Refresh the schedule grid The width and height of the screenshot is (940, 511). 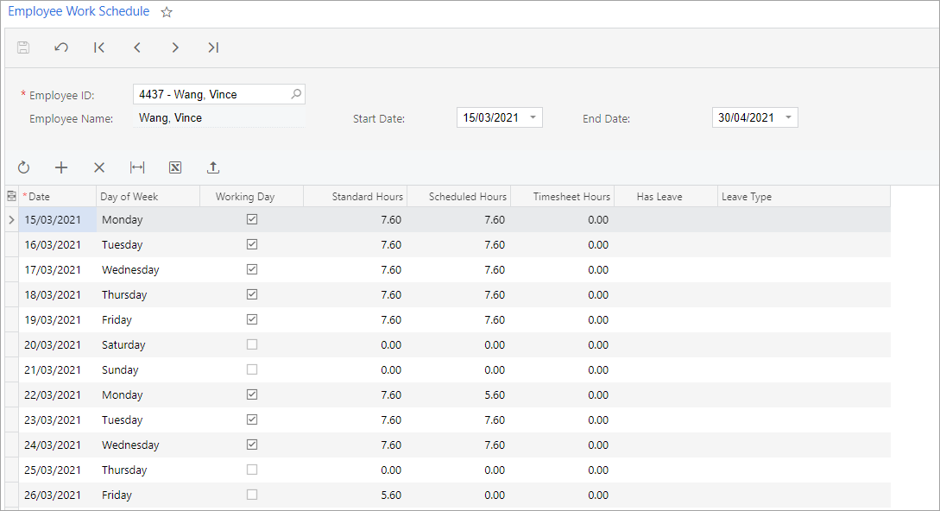point(23,167)
